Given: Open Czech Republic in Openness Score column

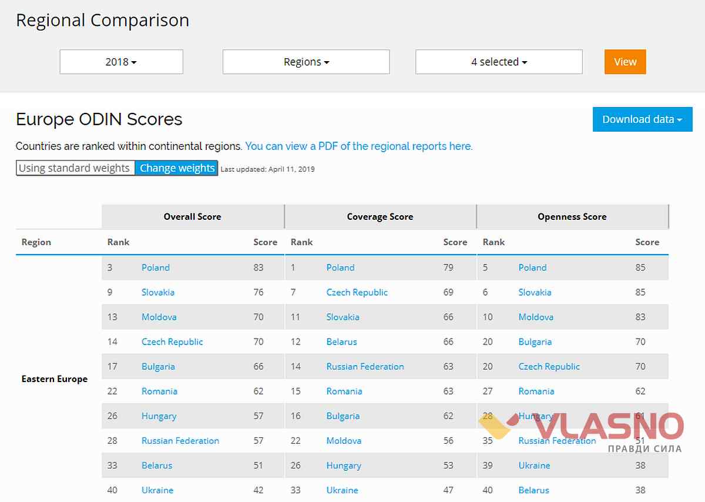Looking at the screenshot, I should click(549, 366).
